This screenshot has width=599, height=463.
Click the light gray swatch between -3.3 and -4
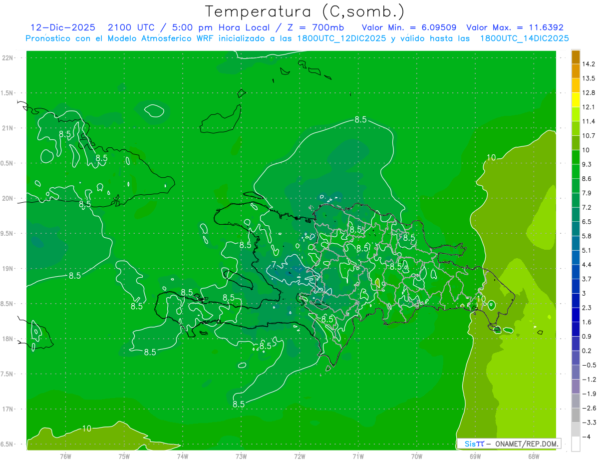[576, 429]
